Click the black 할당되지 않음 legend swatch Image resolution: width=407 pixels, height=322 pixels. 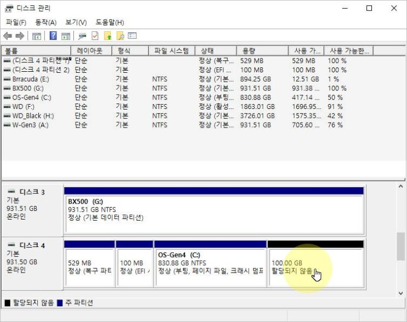click(8, 303)
